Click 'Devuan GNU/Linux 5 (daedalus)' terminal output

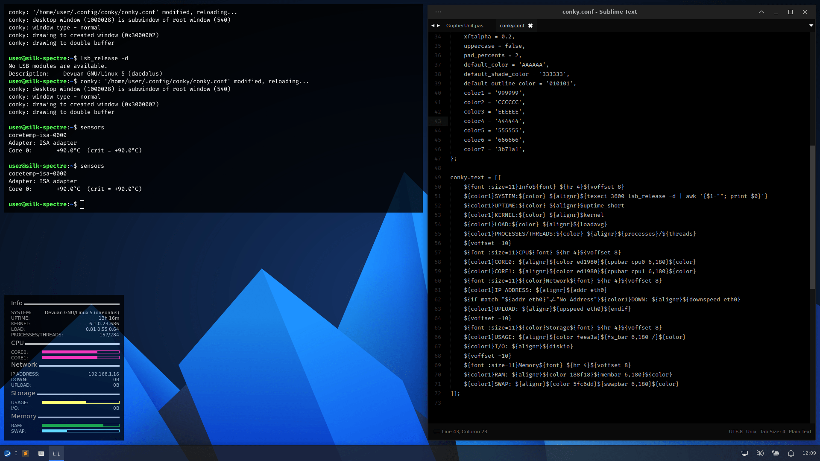[113, 74]
